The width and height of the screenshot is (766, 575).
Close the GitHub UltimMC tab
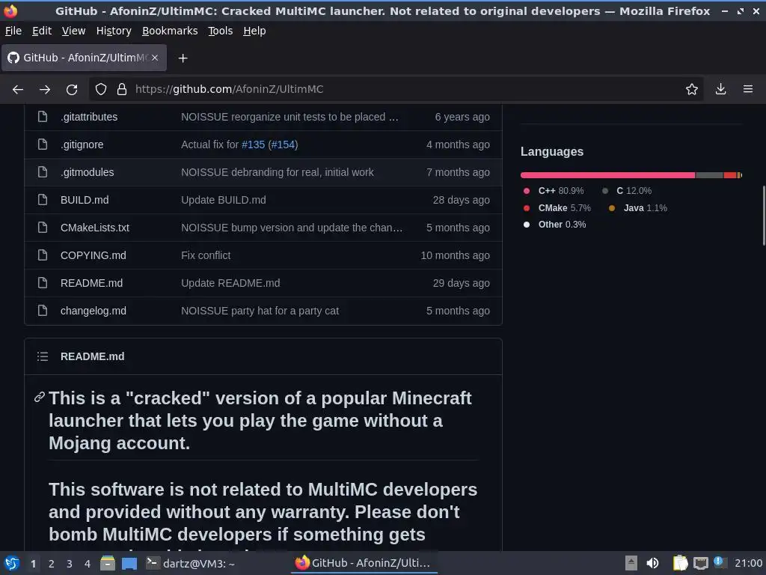155,58
